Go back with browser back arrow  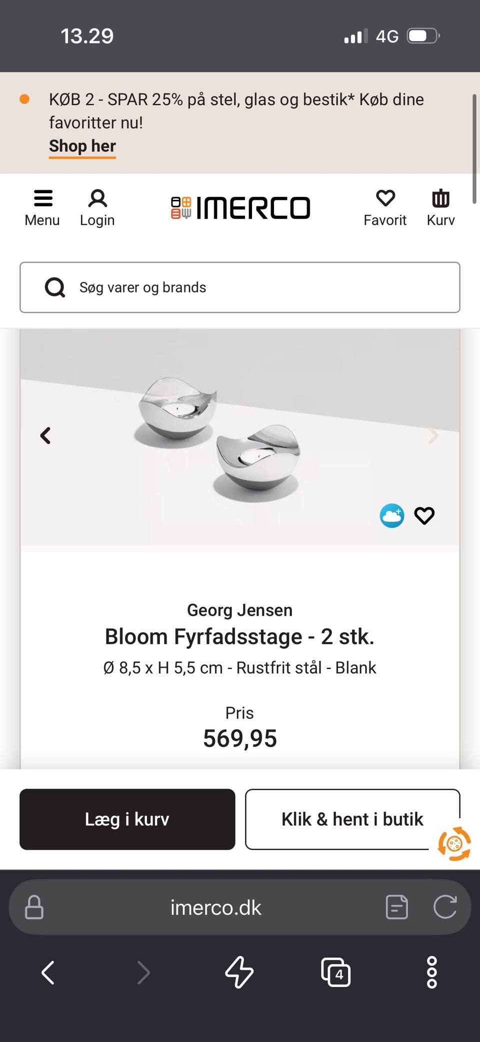[x=48, y=972]
